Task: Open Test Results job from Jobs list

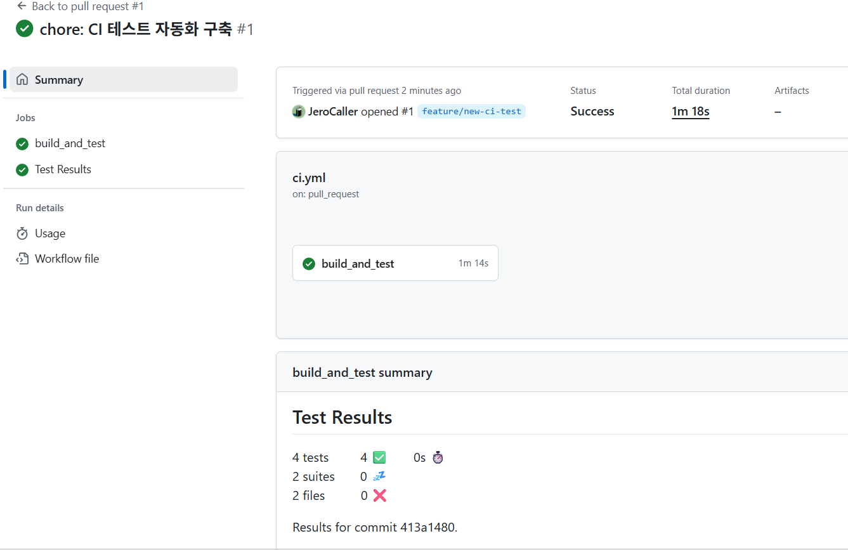Action: [63, 169]
